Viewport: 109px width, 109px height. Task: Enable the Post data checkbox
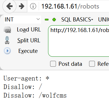coord(53,64)
